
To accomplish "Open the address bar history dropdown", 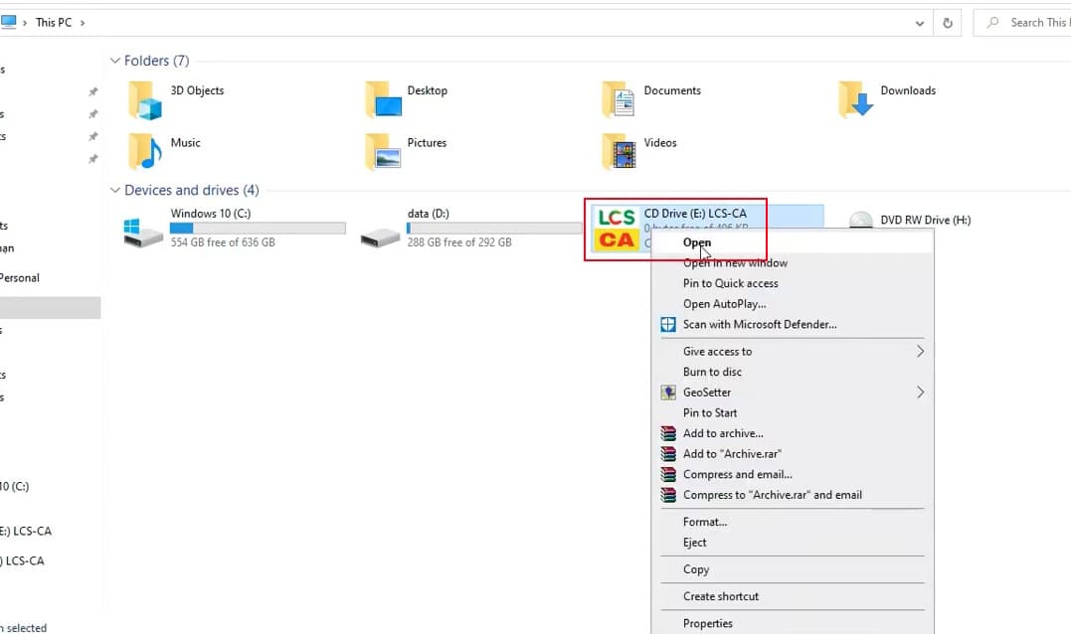I will 919,22.
